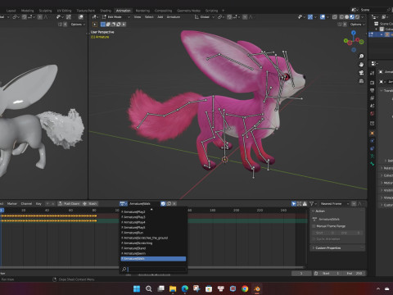This screenshot has height=295, width=393.
Task: Click the Dope Sheet horizontal scrollbar
Action: 151,267
